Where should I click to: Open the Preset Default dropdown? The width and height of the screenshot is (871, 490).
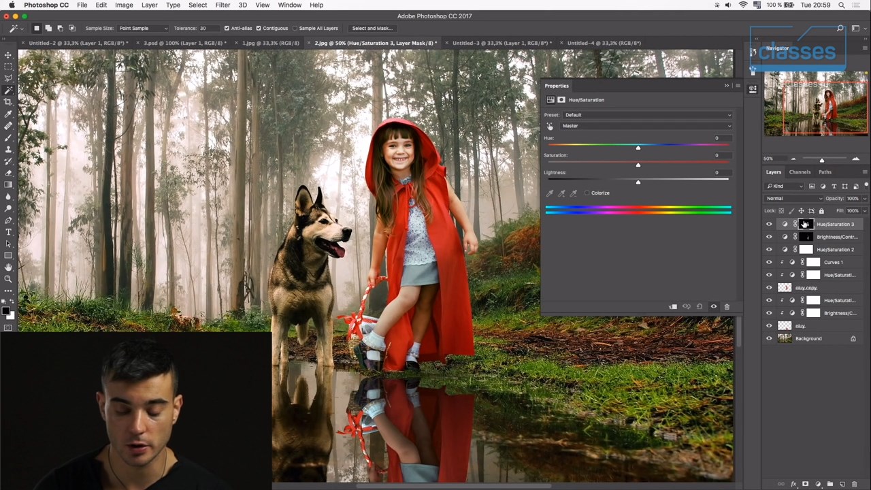coord(647,115)
